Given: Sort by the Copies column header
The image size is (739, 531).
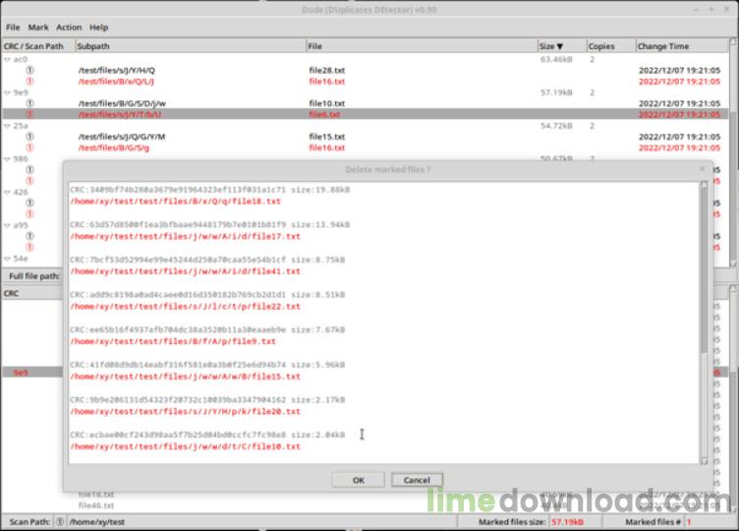Looking at the screenshot, I should (x=611, y=46).
